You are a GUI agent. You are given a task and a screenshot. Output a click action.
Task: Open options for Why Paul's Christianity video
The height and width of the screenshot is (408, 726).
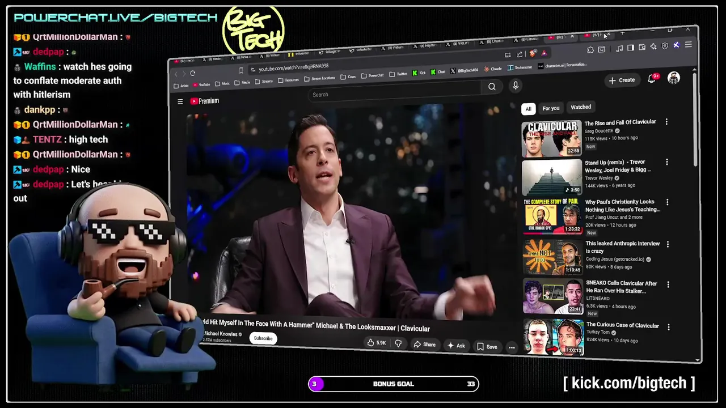tap(667, 202)
